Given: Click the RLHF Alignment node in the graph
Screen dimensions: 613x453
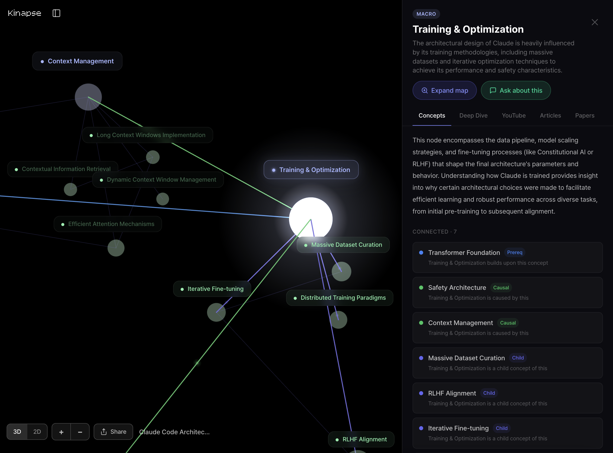Looking at the screenshot, I should coord(361,439).
